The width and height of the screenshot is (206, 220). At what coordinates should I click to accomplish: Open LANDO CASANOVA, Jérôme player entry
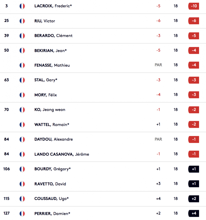(62, 154)
